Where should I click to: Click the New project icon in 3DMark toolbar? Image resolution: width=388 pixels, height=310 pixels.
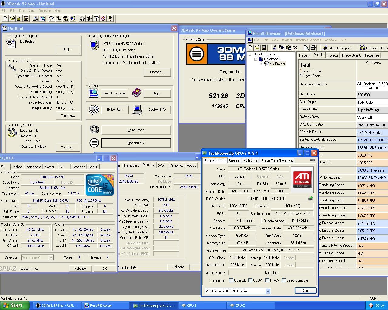click(5, 19)
